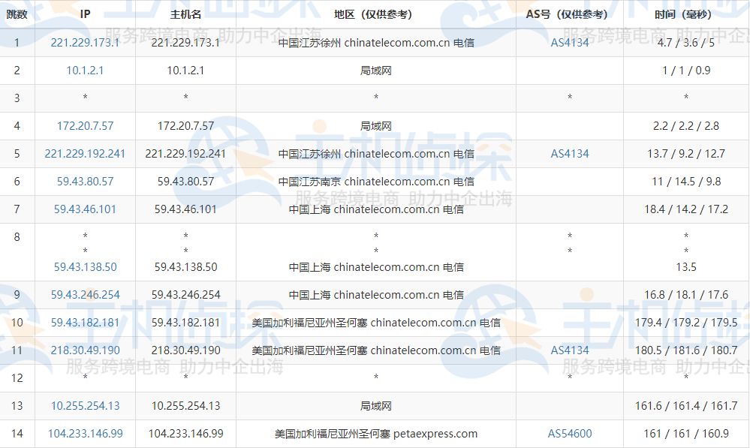Click the AS号（仅供参考） column header

click(x=568, y=13)
